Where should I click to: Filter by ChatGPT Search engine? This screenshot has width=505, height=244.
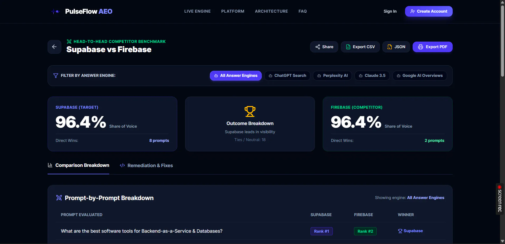[287, 76]
